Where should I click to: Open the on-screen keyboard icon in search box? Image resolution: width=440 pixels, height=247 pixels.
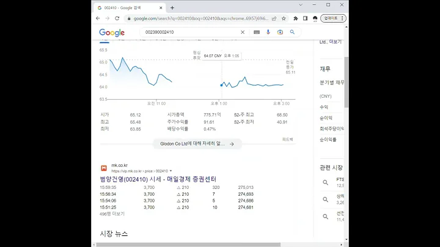coord(257,32)
